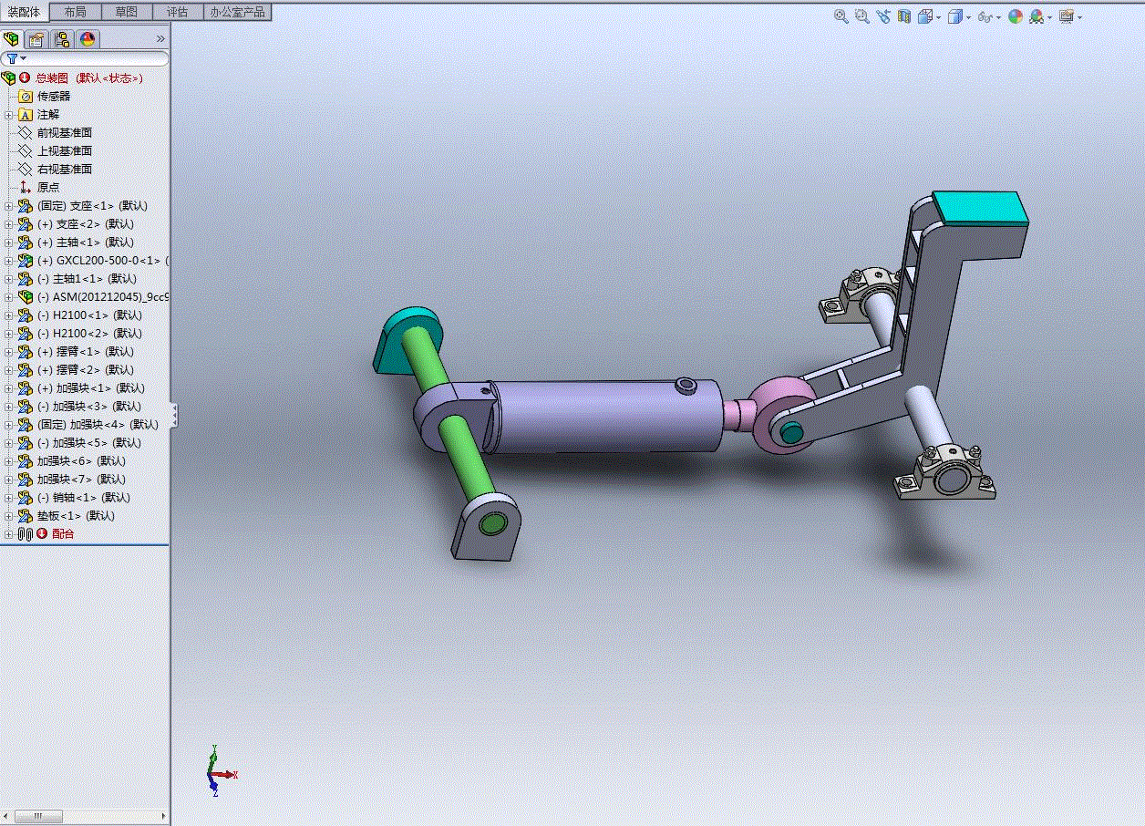This screenshot has height=826, width=1145.
Task: Open View Orientation dropdown arrow
Action: (938, 17)
